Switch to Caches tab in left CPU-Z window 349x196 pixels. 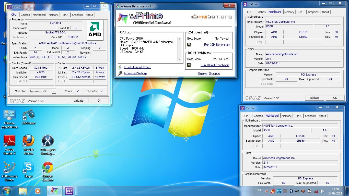[25, 15]
